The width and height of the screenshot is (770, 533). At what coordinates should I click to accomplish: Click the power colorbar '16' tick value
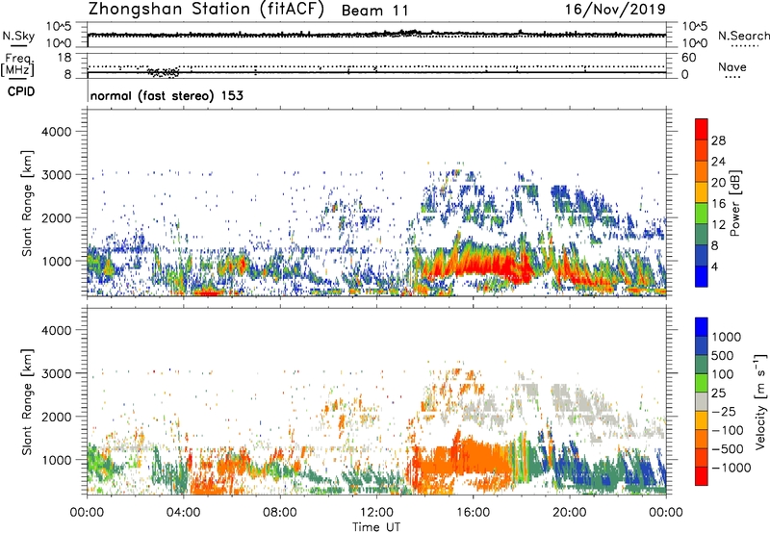[718, 204]
